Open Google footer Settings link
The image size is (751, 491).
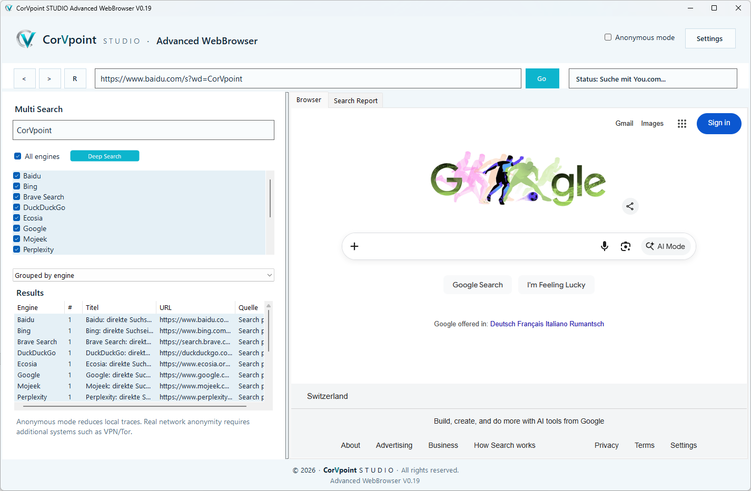point(683,445)
